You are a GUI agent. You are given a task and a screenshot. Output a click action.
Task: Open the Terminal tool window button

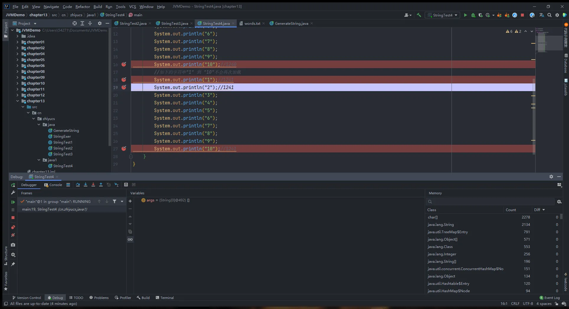point(165,298)
